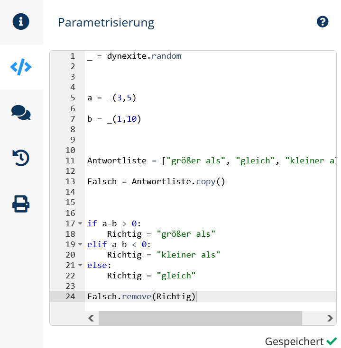Click 'Richtig = "kleiner als"' on line 20
Viewport: 341px width, 348px height.
[164, 255]
